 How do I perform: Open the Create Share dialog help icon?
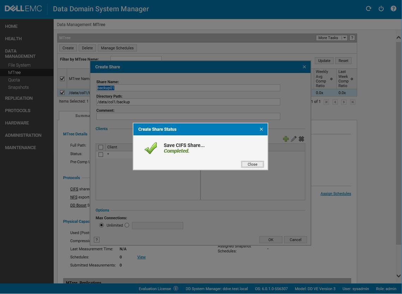[x=96, y=240]
